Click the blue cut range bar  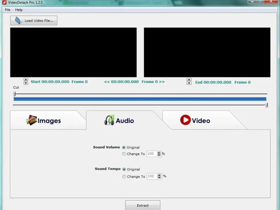pyautogui.click(x=140, y=99)
